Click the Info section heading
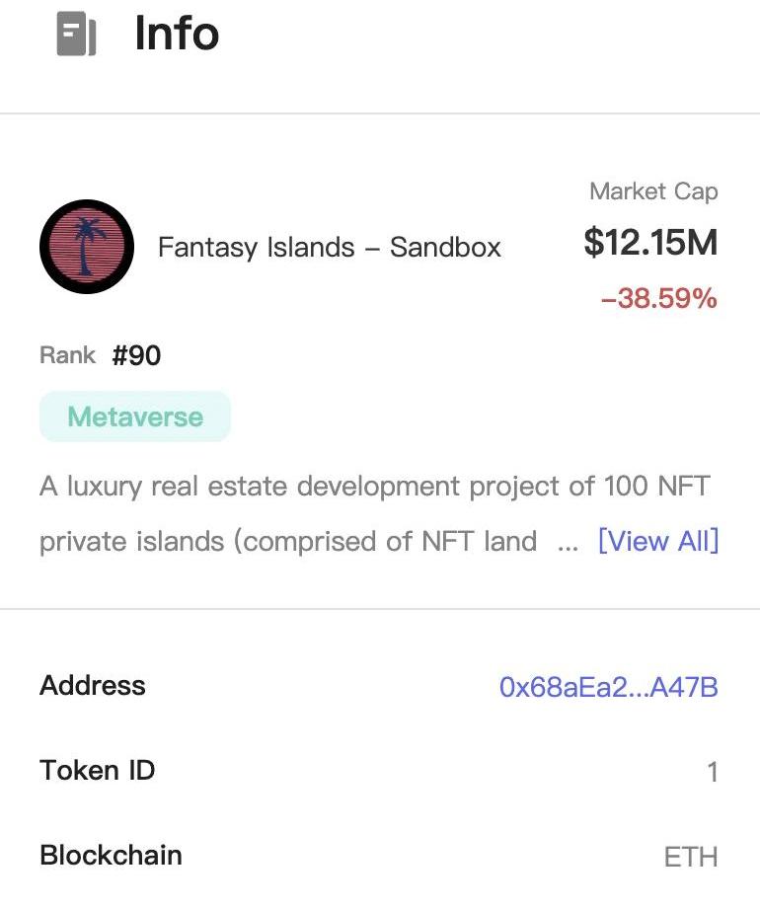 (x=177, y=34)
